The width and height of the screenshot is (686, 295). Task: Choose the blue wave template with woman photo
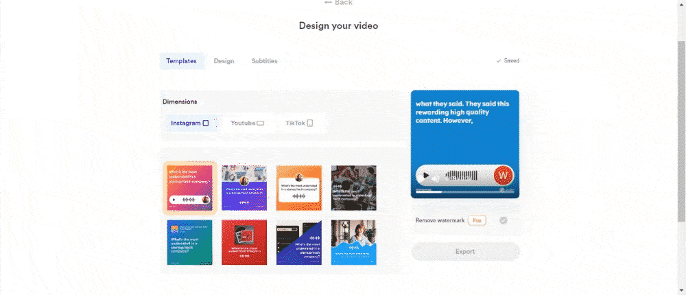[x=353, y=242]
